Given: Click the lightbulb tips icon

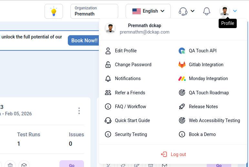Looking at the screenshot, I should click(x=54, y=11).
